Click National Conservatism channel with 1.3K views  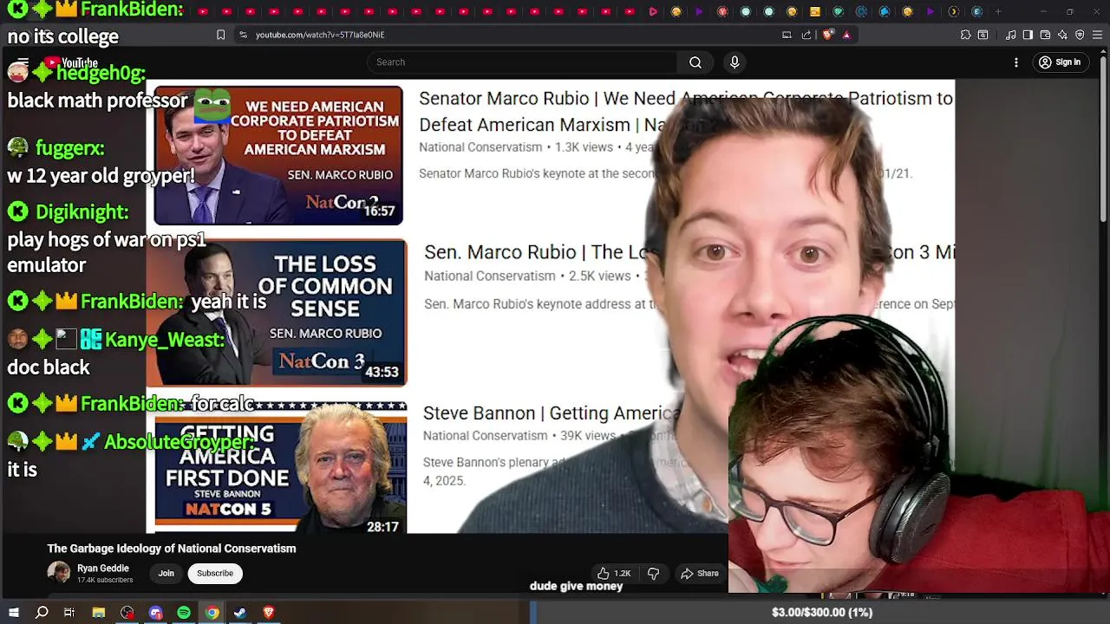[480, 147]
